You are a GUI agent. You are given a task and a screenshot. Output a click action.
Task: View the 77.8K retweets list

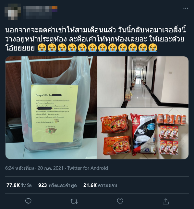pyautogui.click(x=19, y=185)
